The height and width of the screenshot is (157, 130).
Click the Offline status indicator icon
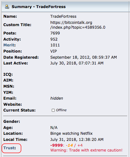53,110
